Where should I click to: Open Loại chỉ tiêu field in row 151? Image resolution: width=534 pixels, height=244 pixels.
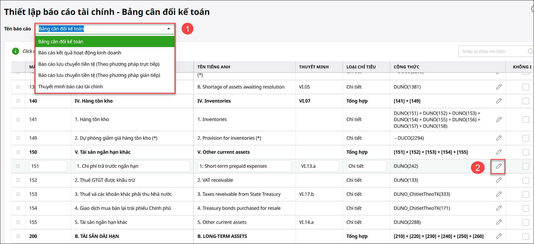click(366, 166)
